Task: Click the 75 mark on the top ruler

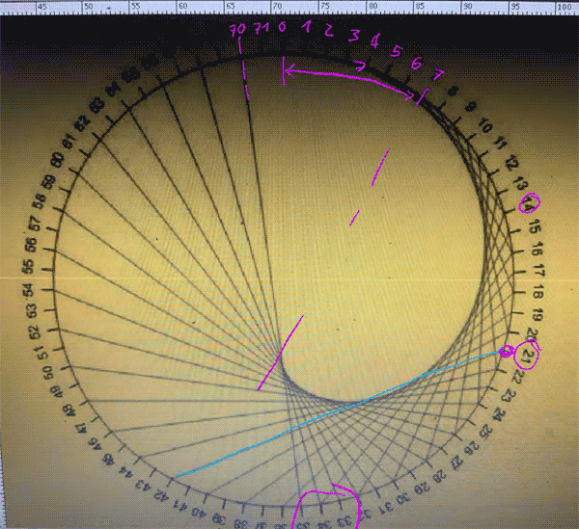Action: tap(324, 7)
